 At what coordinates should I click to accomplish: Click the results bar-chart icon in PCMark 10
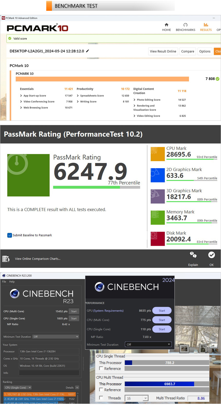[206, 25]
